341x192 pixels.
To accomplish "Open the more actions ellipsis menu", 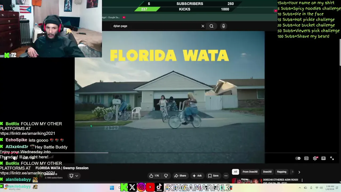I will click(x=226, y=175).
